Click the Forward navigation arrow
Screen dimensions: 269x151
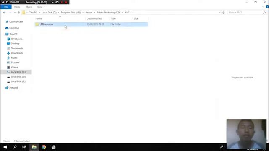10,13
